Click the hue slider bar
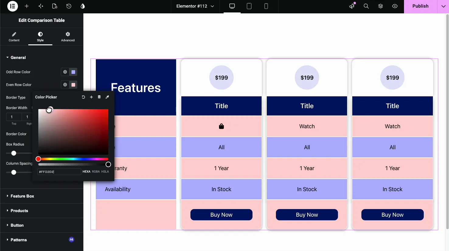Viewport: 449px width, 251px height. [x=73, y=159]
